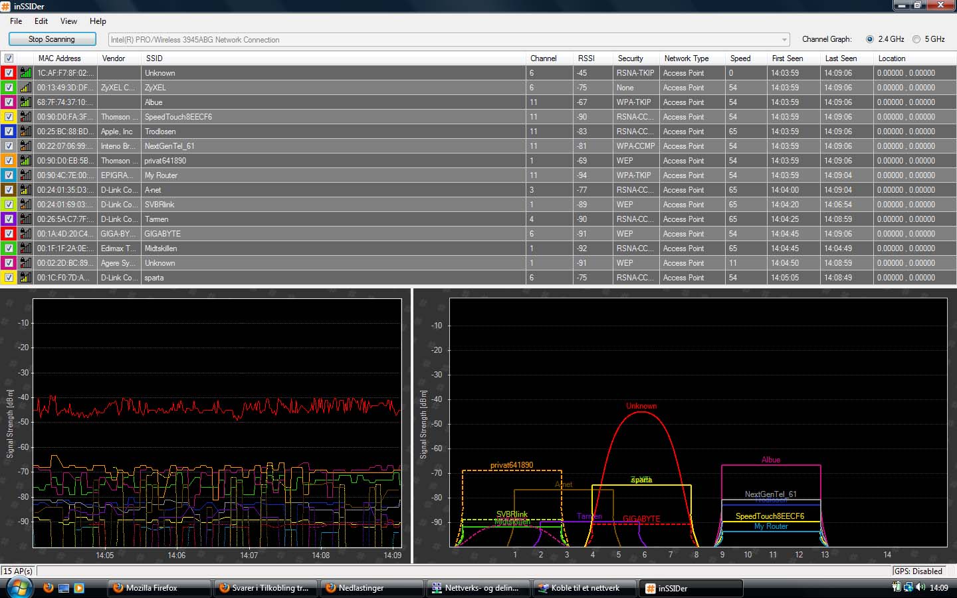Uncheck the sparta network checkbox
The image size is (957, 598).
click(x=9, y=278)
